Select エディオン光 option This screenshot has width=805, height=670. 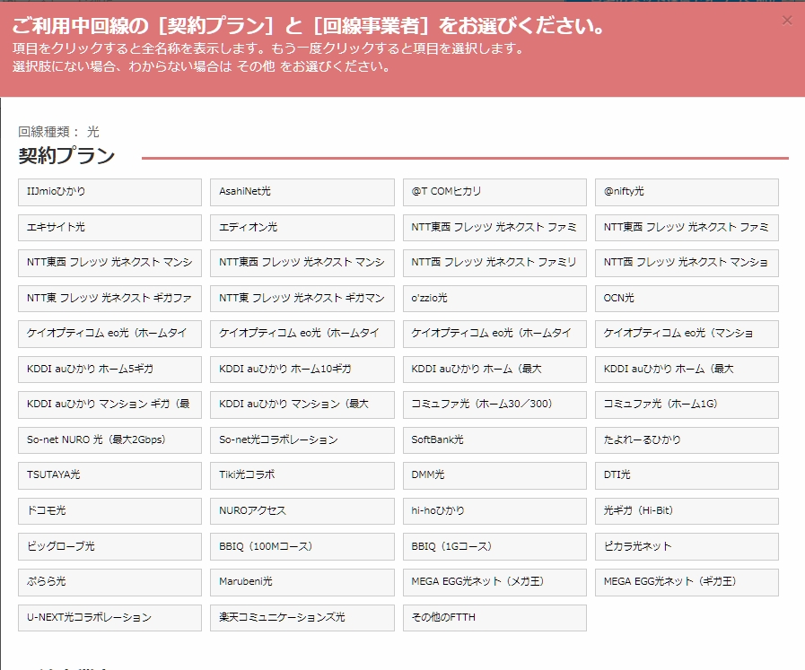click(x=302, y=227)
